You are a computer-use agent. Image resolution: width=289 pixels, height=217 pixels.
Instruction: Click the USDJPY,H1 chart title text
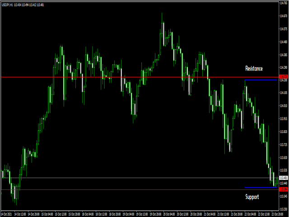(7, 5)
